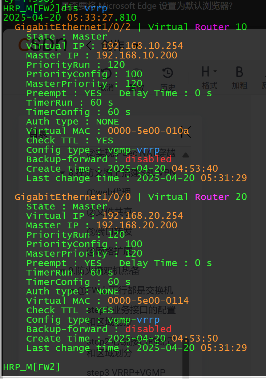266x379 pixels.
Task: Click the directory panel vertical scrollbar
Action: [x=186, y=358]
